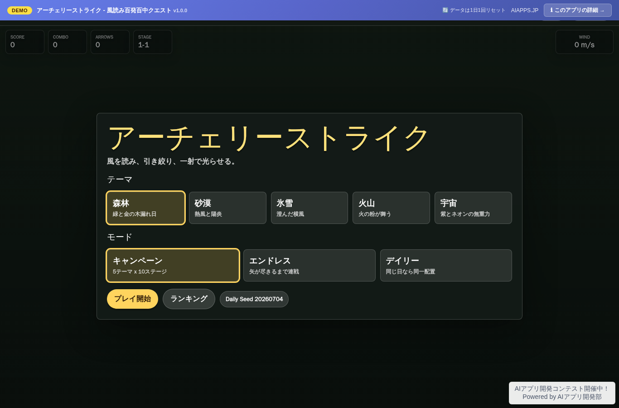This screenshot has height=408, width=619.
Task: Start the game with プレイ開始
Action: coord(132,299)
